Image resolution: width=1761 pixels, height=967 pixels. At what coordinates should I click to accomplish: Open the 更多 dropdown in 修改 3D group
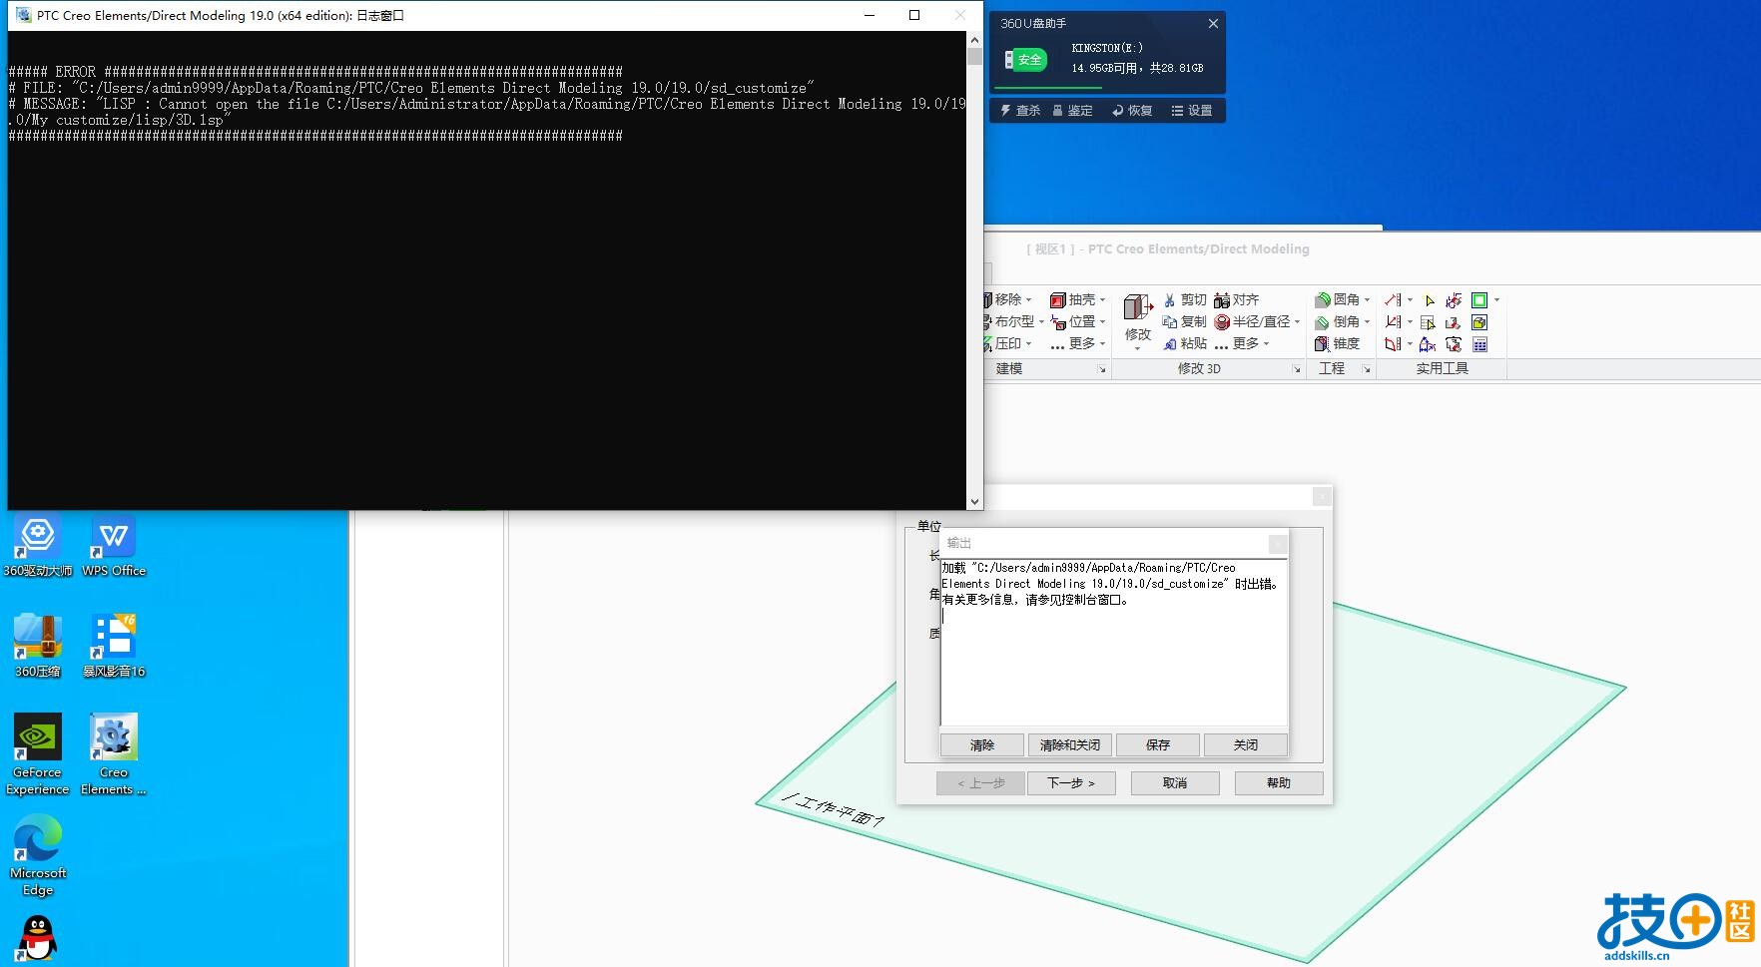(1241, 344)
